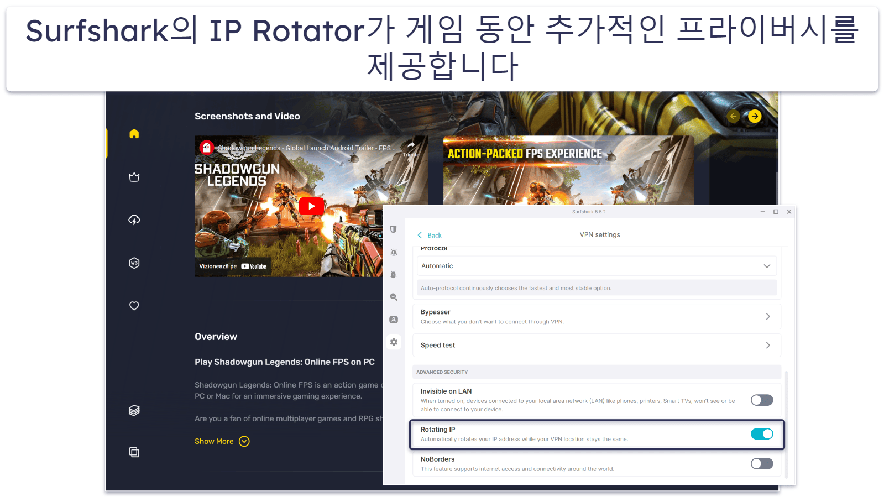This screenshot has height=497, width=884.
Task: Open Surfshark Alert icon in sidebar
Action: click(394, 252)
